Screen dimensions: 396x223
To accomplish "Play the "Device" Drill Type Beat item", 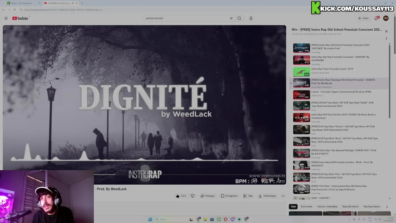I will 339,129.
